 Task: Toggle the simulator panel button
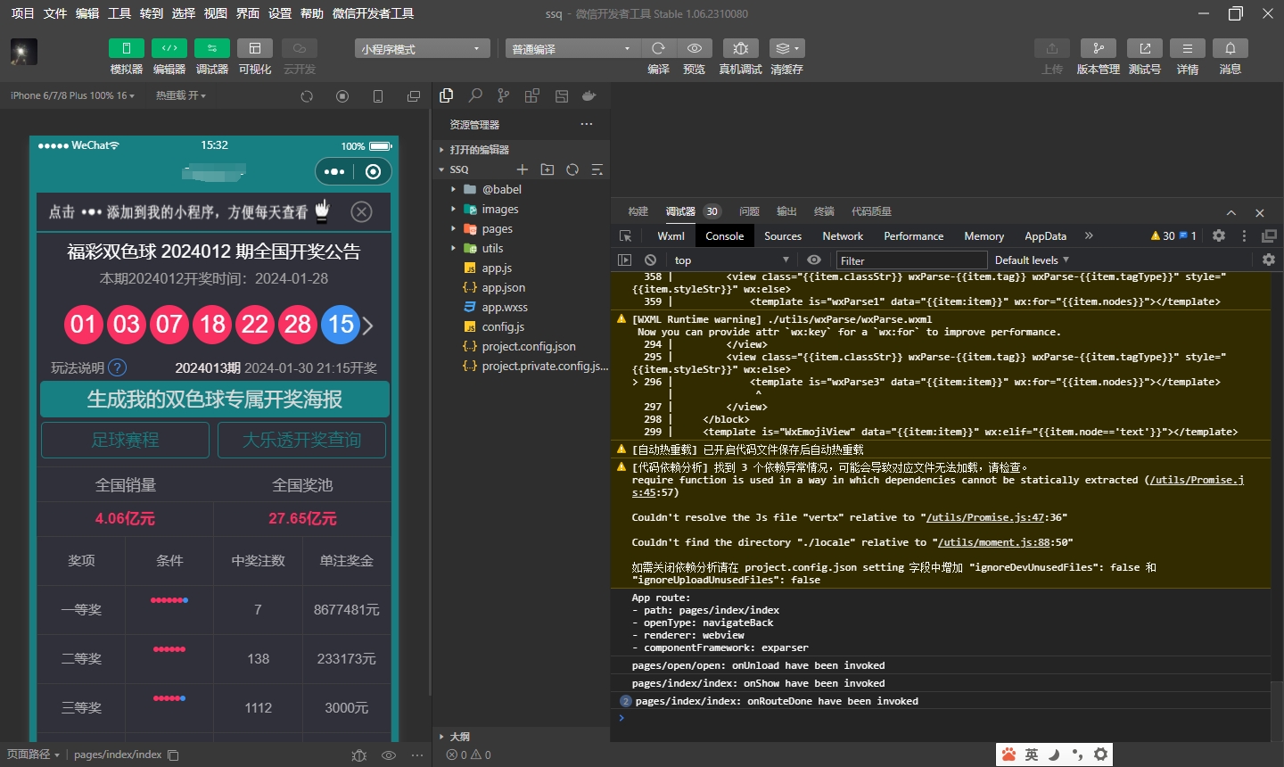click(126, 48)
